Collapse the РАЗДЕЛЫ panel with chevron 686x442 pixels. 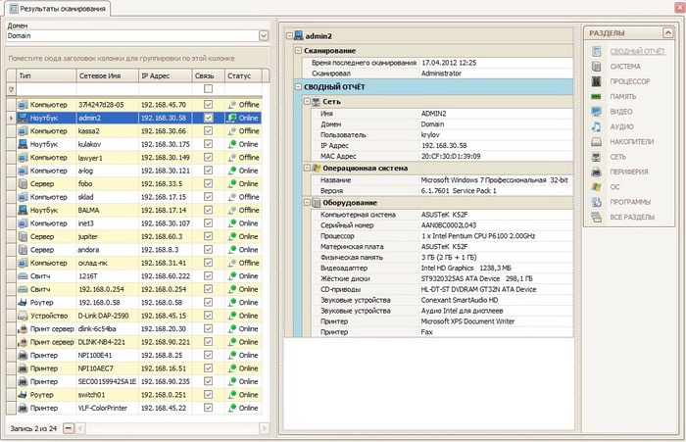click(x=668, y=33)
